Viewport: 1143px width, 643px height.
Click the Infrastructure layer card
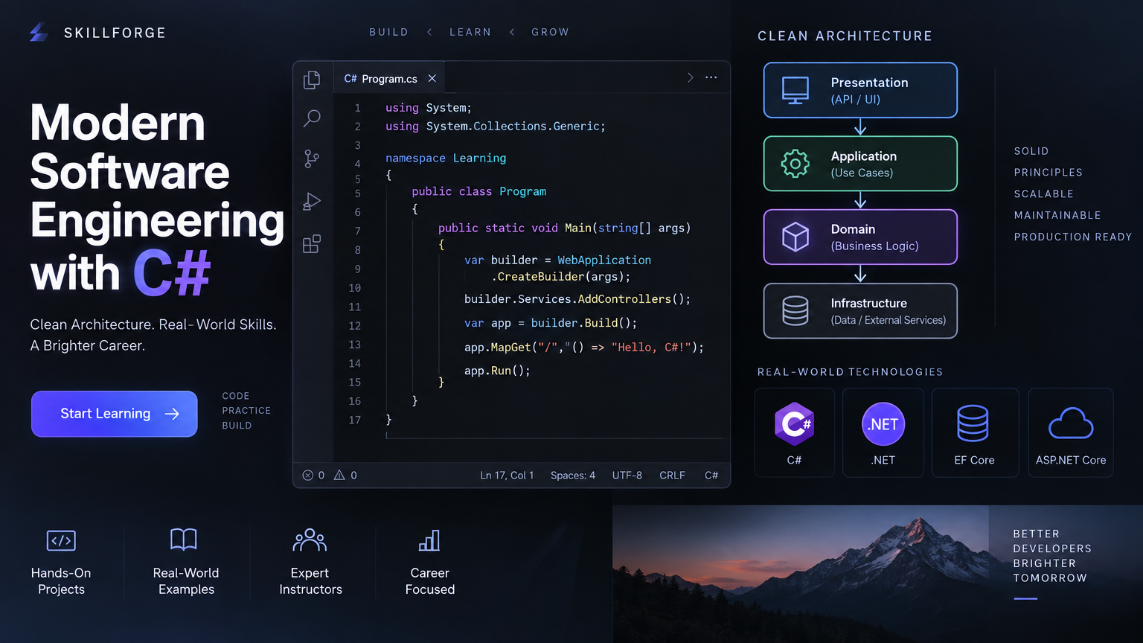[860, 310]
